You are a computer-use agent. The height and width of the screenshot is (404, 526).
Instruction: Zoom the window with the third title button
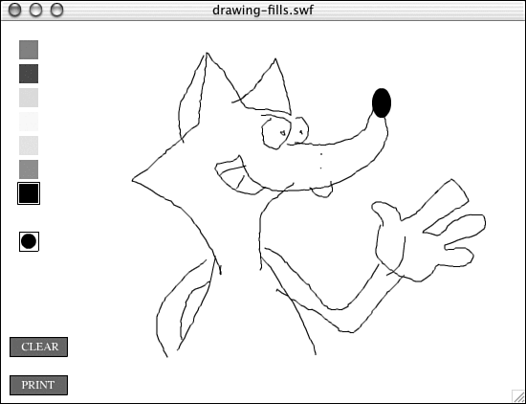[x=57, y=11]
